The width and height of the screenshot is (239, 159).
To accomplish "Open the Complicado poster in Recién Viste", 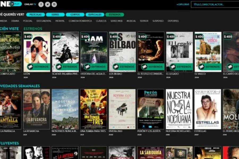I will [11, 52].
